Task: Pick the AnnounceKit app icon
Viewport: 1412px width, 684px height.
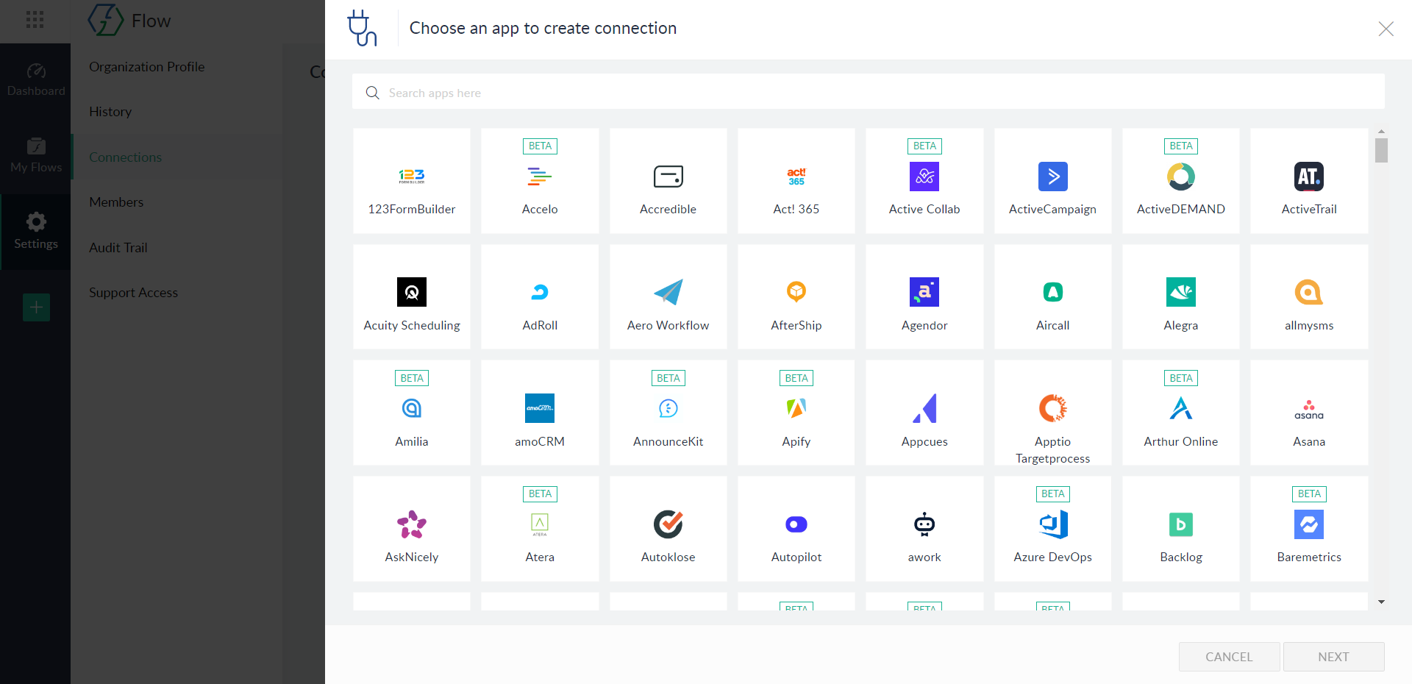Action: 668,408
